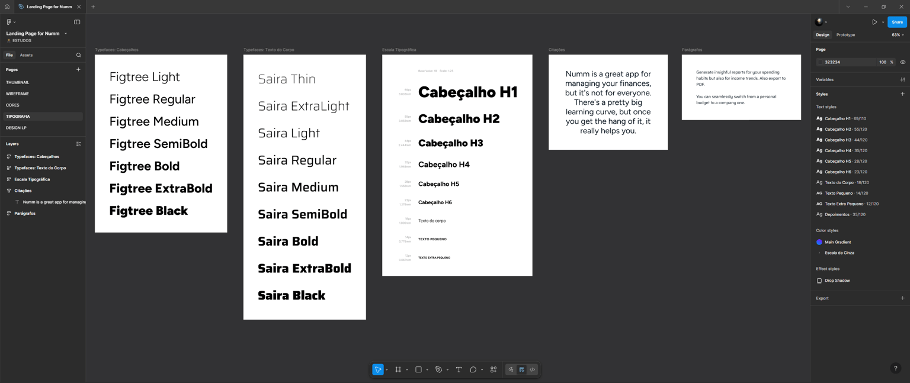This screenshot has height=383, width=910.
Task: Open the user avatar menu
Action: [819, 22]
